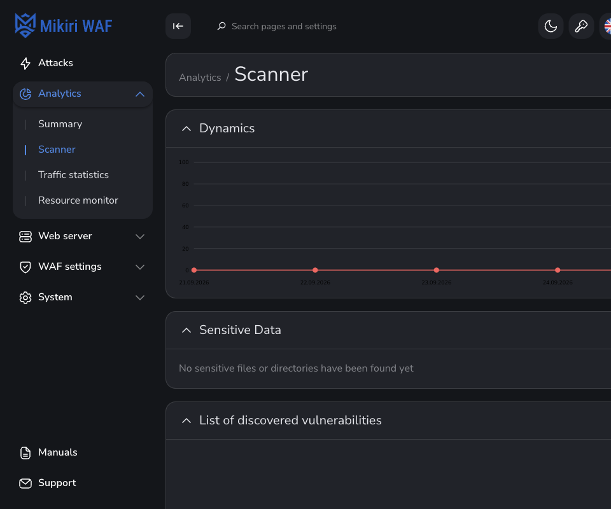Click the Analytics menu label
The image size is (611, 509).
pos(60,94)
